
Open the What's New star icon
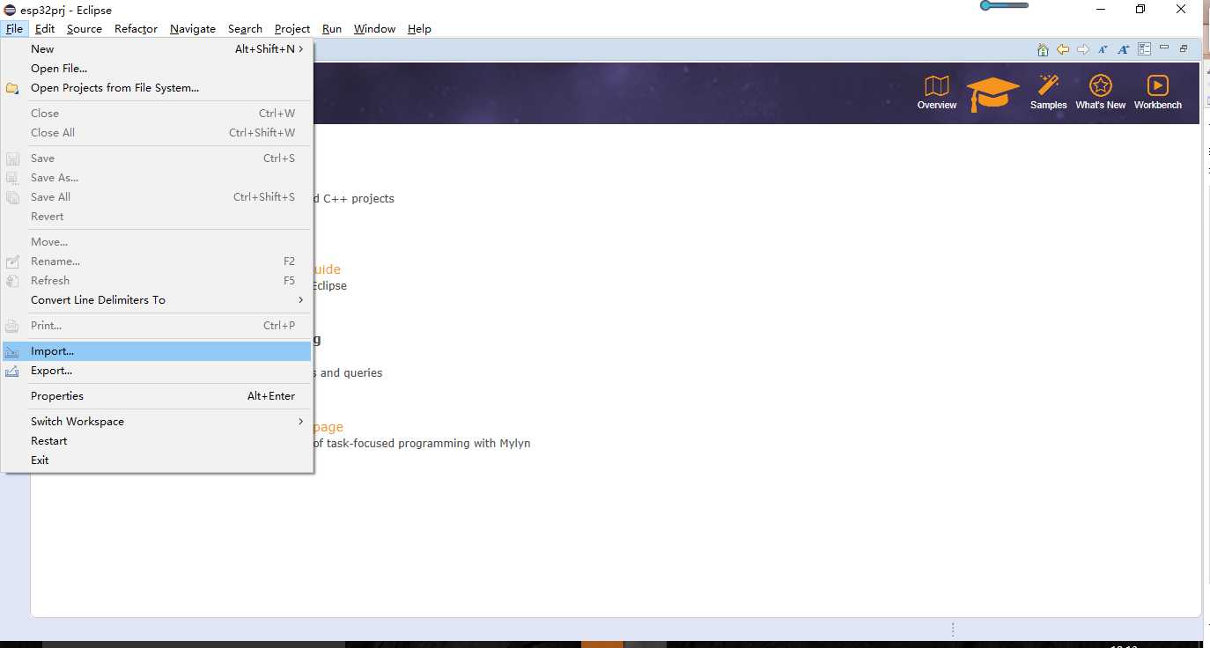tap(1100, 92)
